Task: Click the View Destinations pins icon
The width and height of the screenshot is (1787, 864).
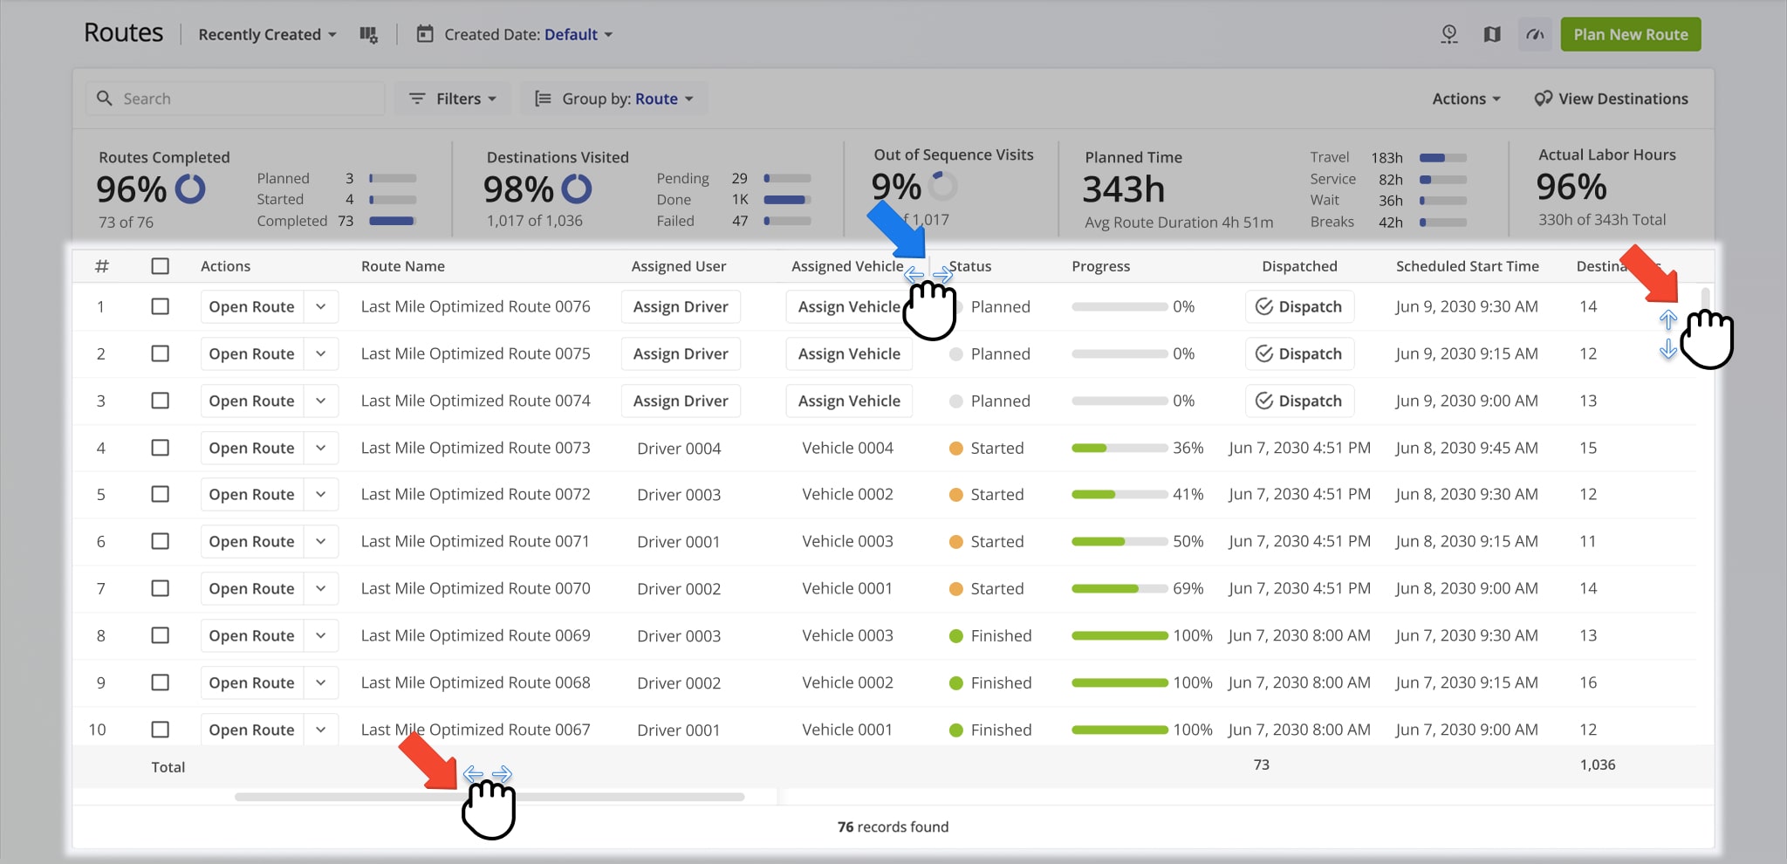Action: [1543, 99]
